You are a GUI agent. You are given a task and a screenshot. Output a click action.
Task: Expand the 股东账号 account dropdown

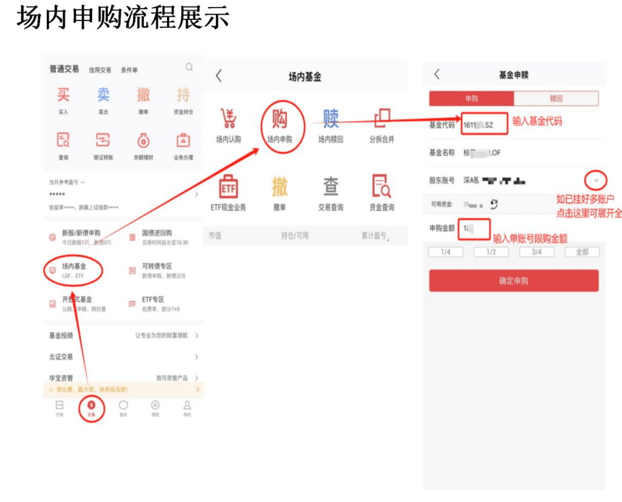[596, 180]
